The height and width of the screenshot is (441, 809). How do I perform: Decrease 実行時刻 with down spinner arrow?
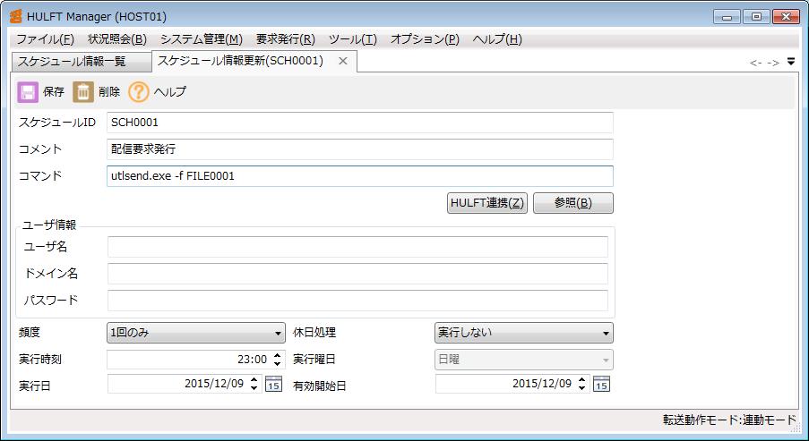coord(277,364)
